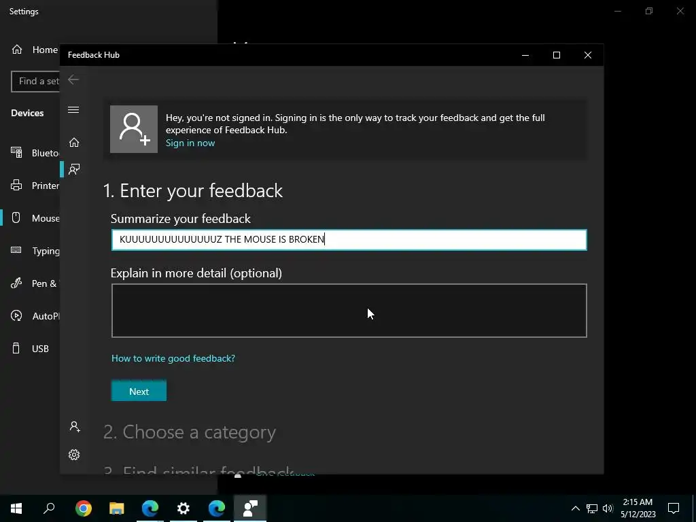Click the Home icon in Settings
Viewport: 696px width, 522px height.
[x=17, y=49]
